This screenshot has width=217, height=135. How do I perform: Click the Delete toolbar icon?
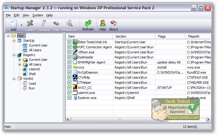pyautogui.click(x=30, y=23)
